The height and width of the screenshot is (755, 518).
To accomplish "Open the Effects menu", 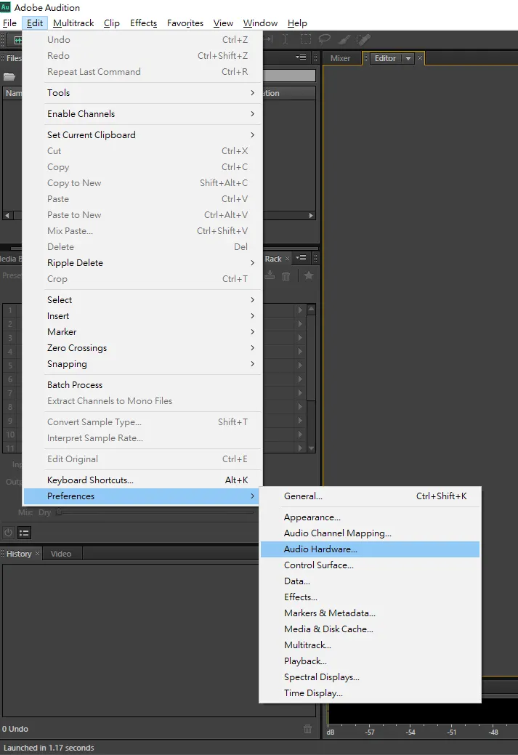I will (x=143, y=23).
